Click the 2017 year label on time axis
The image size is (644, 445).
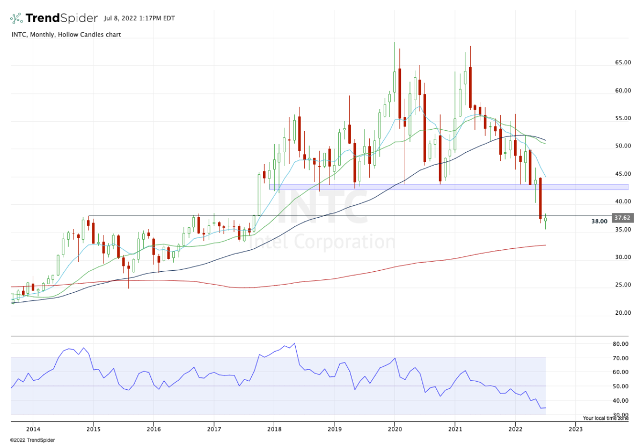coord(214,429)
